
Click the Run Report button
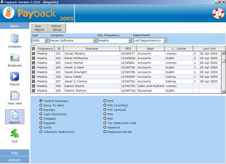(x=39, y=28)
